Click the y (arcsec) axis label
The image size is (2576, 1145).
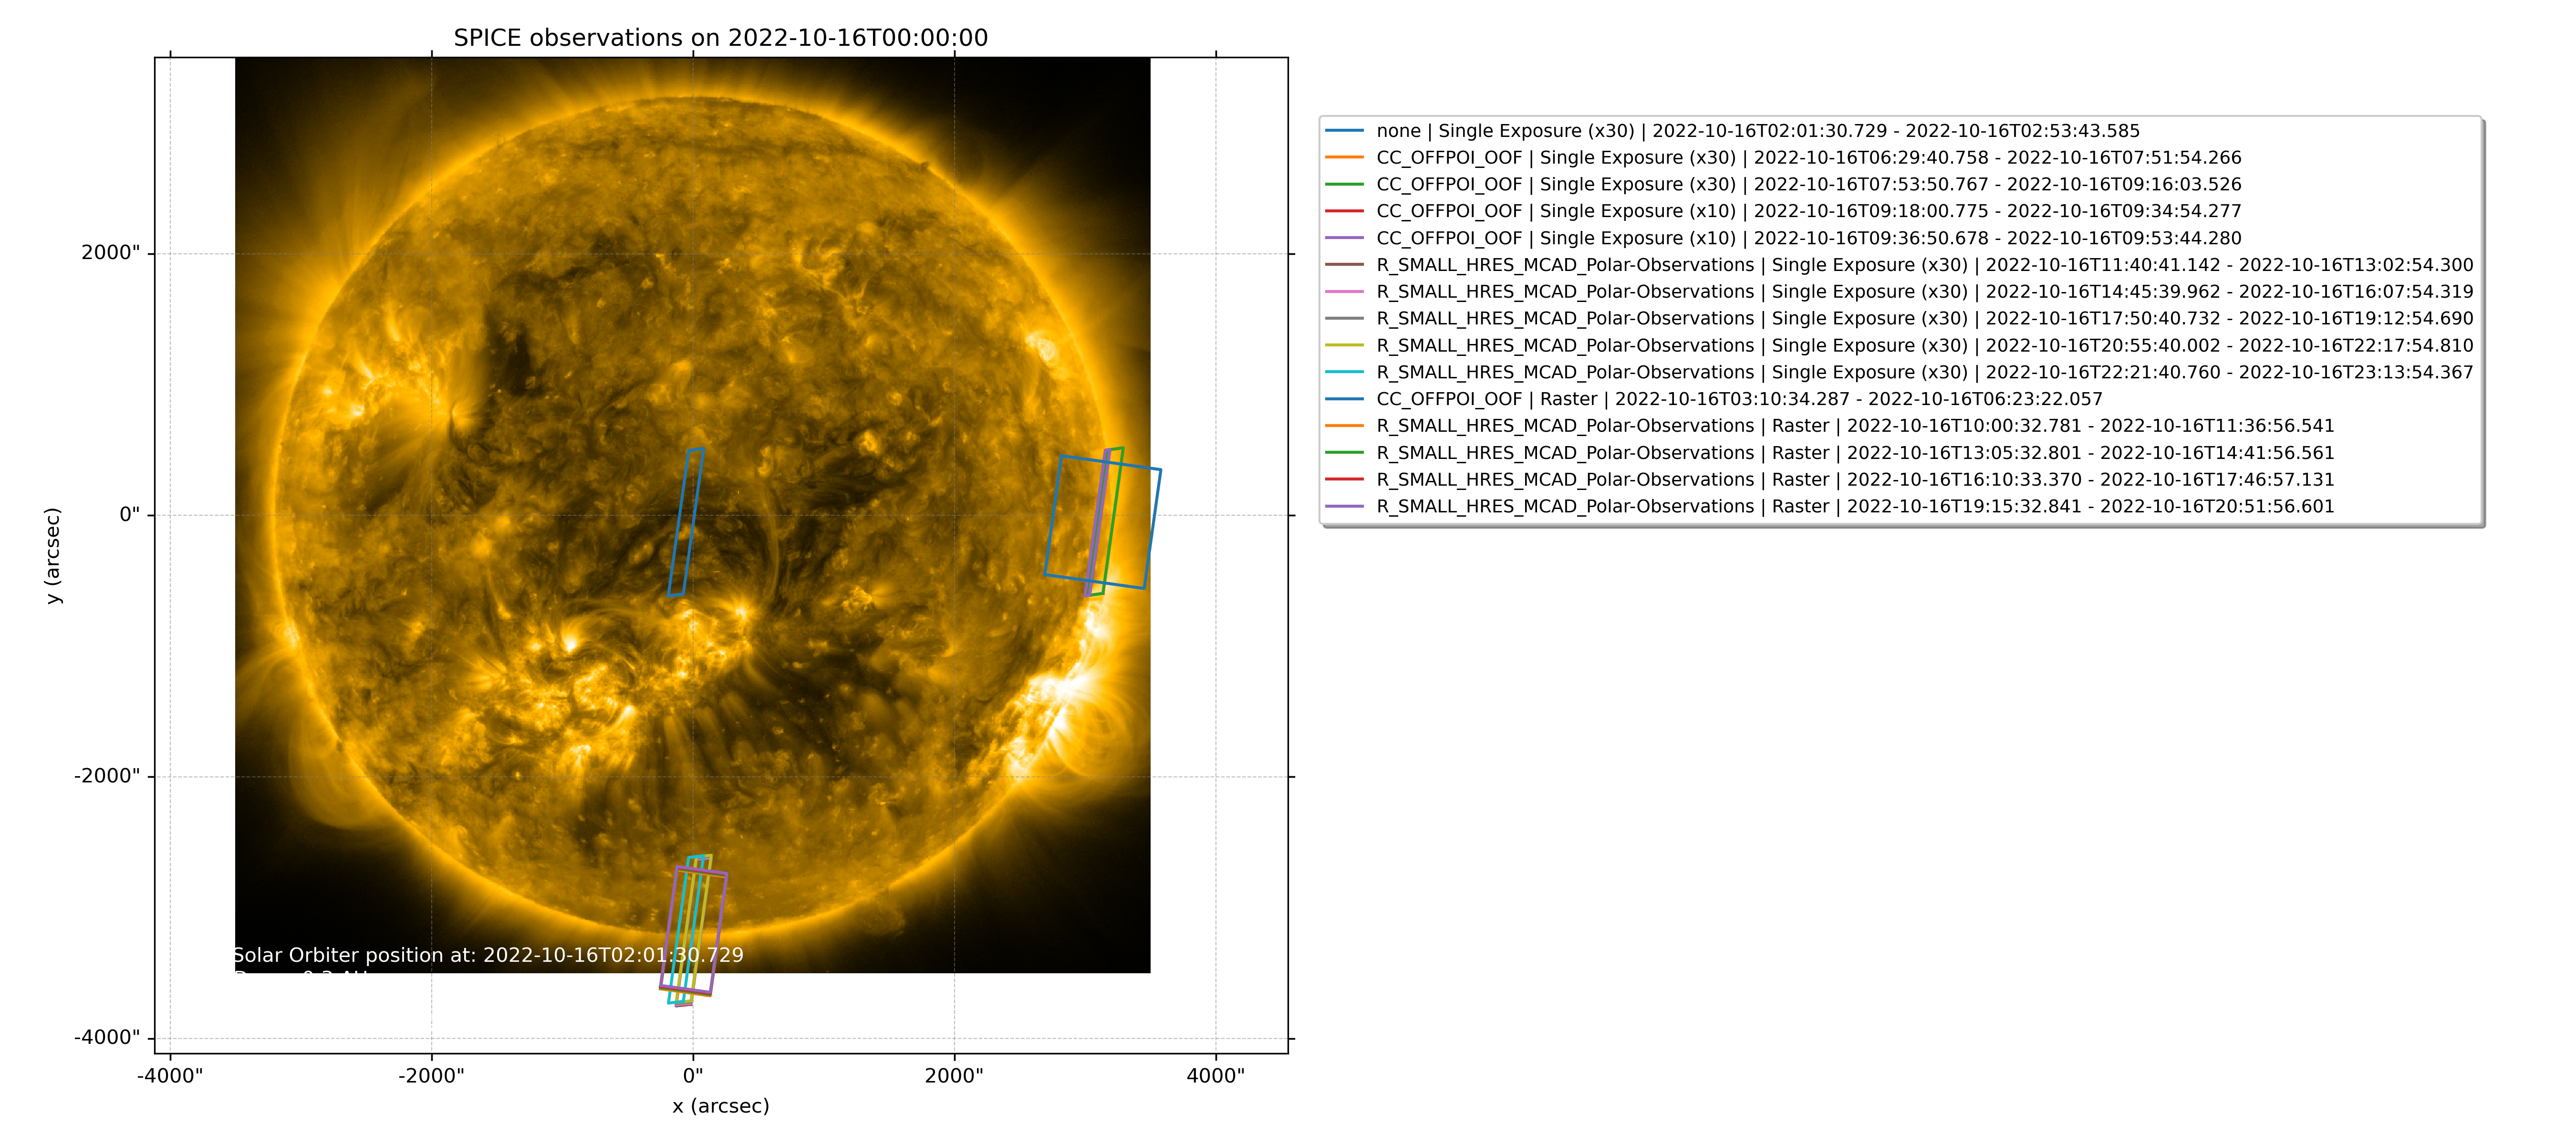click(53, 555)
